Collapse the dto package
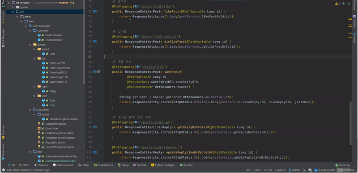Image resolution: width=358 pixels, height=173 pixels. coord(34,59)
